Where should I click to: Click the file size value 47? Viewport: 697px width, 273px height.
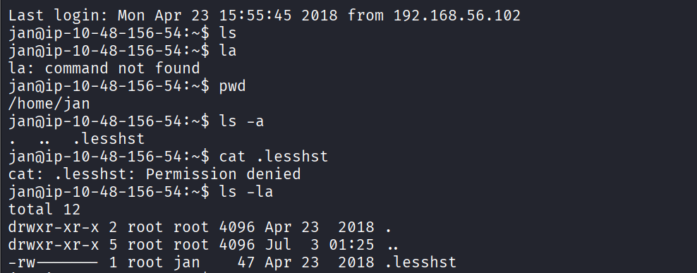pos(246,262)
